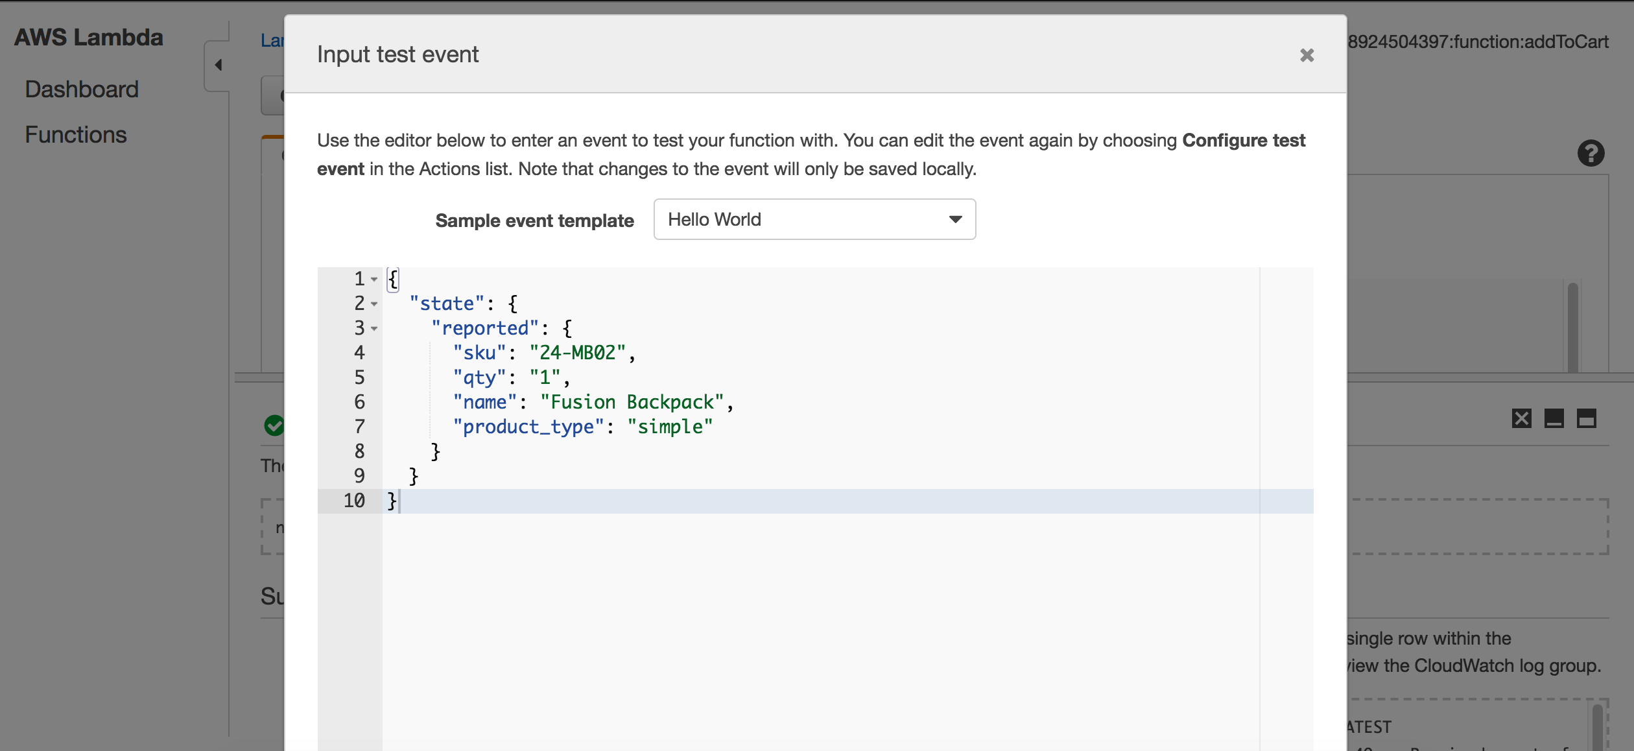
Task: Close the Input test event dialog
Action: (x=1307, y=55)
